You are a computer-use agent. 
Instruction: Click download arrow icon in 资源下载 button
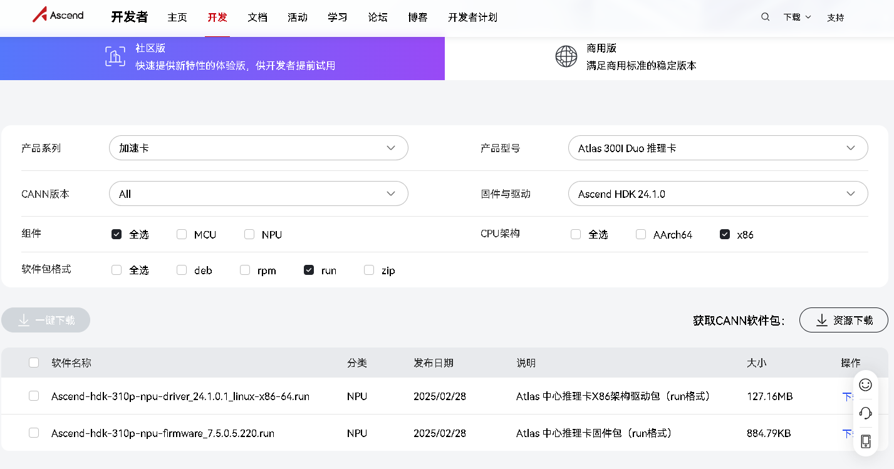(822, 320)
